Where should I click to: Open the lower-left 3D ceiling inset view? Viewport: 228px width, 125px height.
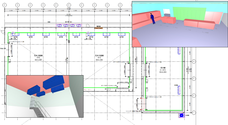click(45, 96)
